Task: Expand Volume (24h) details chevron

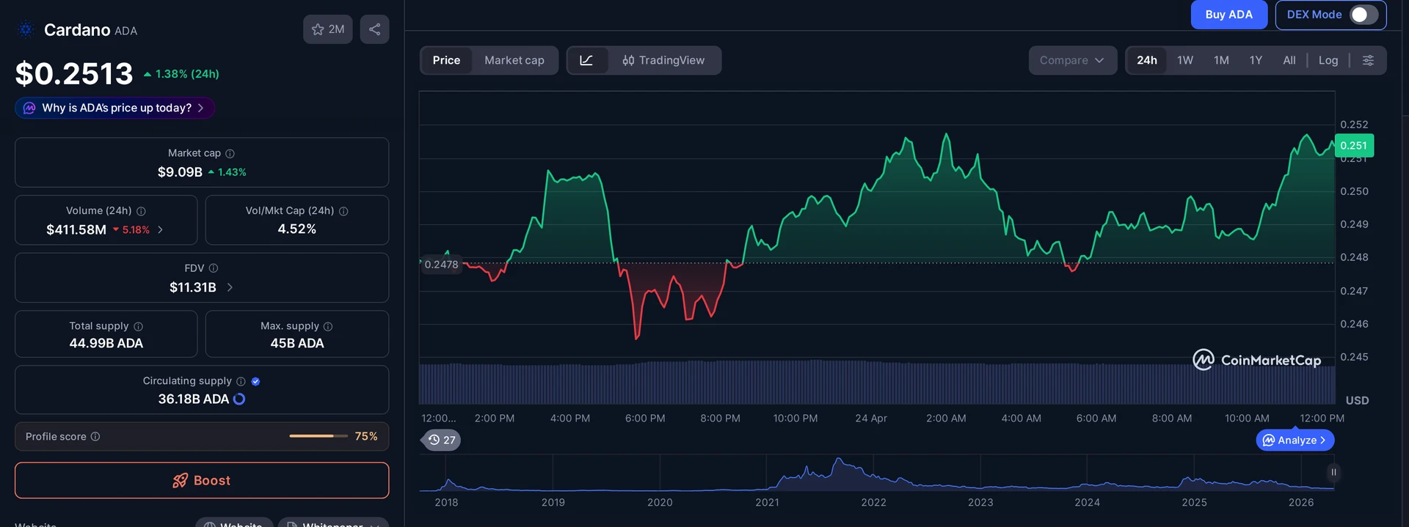Action: (161, 229)
